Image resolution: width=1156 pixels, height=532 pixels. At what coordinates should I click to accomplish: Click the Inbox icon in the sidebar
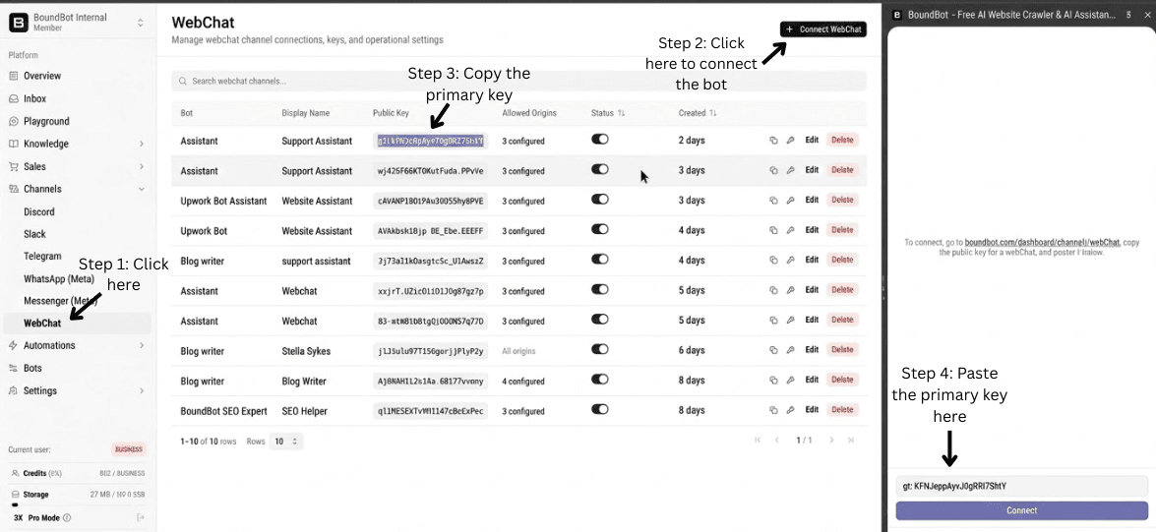pyautogui.click(x=14, y=98)
